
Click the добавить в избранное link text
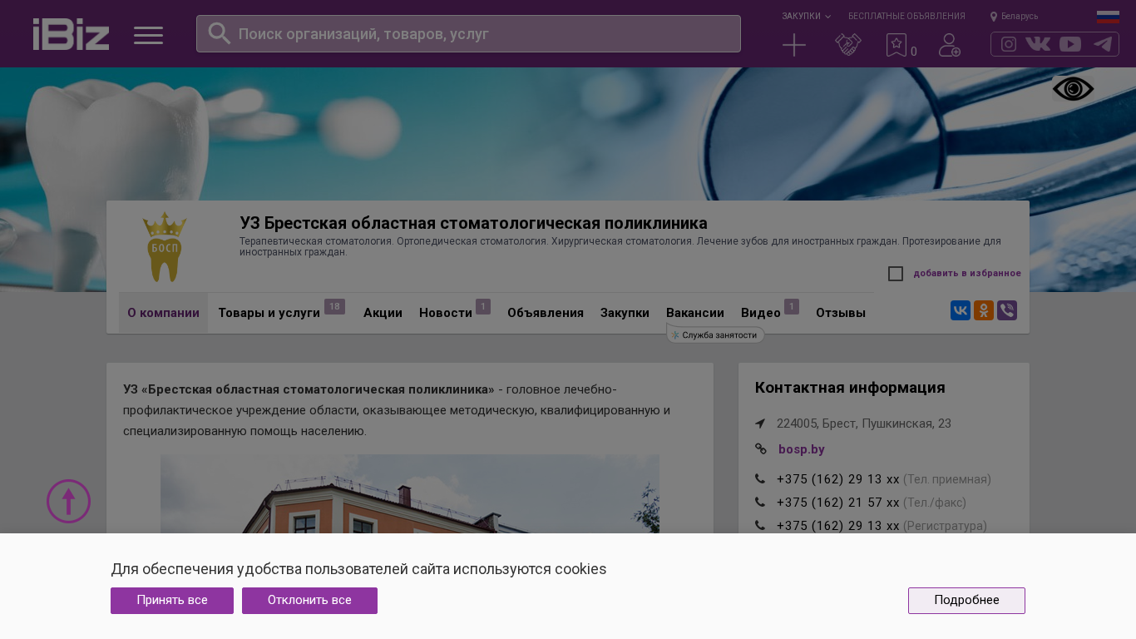[967, 274]
